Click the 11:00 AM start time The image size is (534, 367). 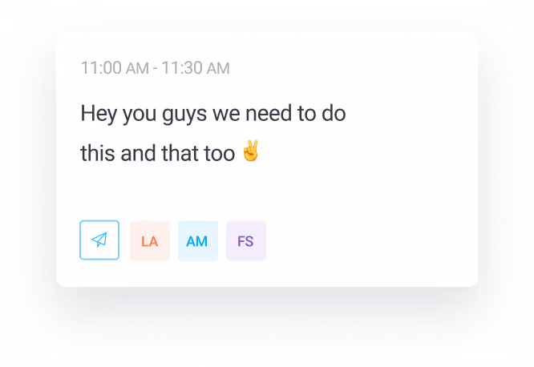pos(115,68)
